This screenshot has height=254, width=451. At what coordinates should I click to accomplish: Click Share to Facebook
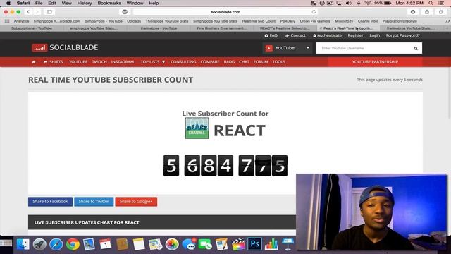(x=50, y=202)
